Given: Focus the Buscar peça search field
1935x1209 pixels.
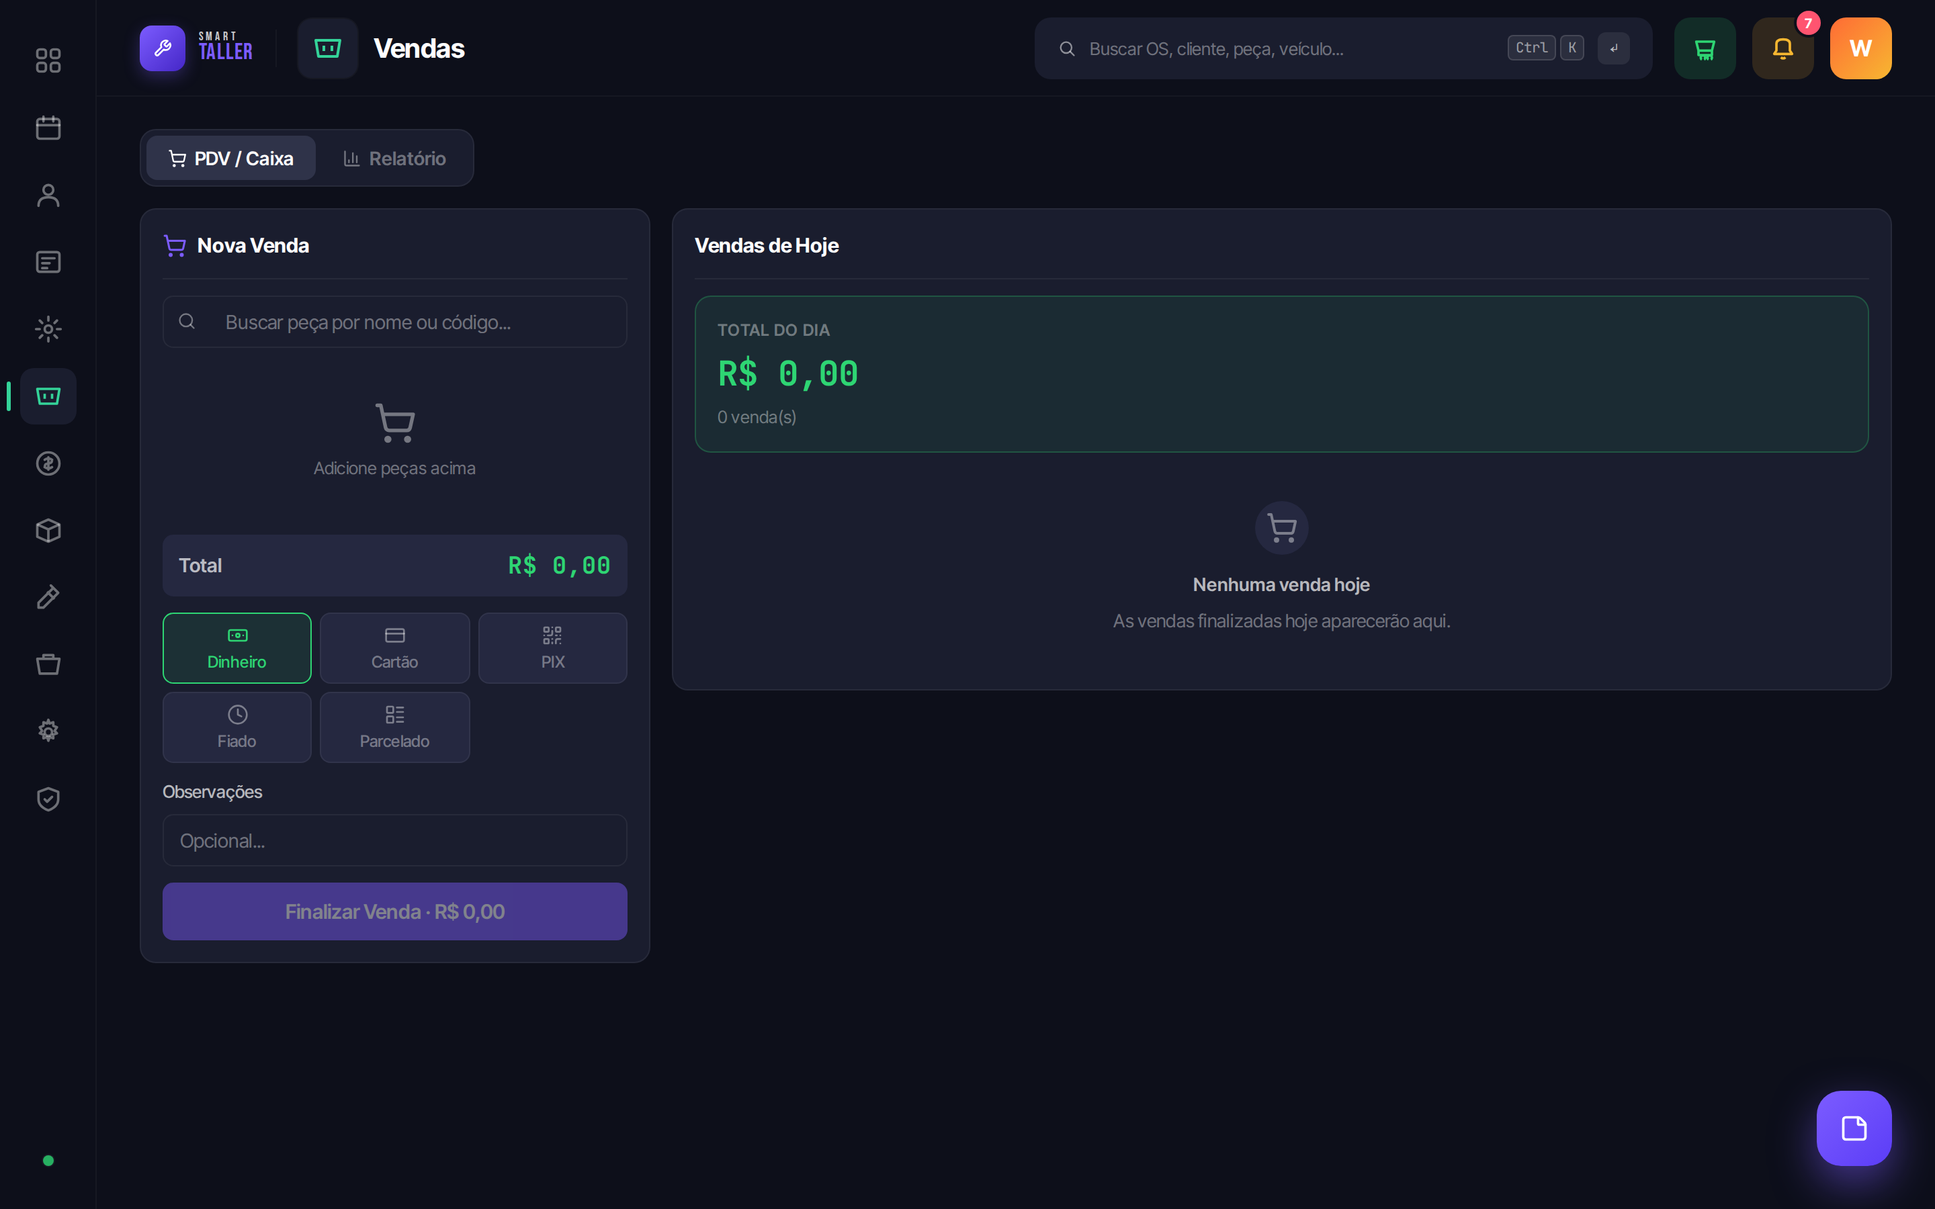Looking at the screenshot, I should 395,322.
